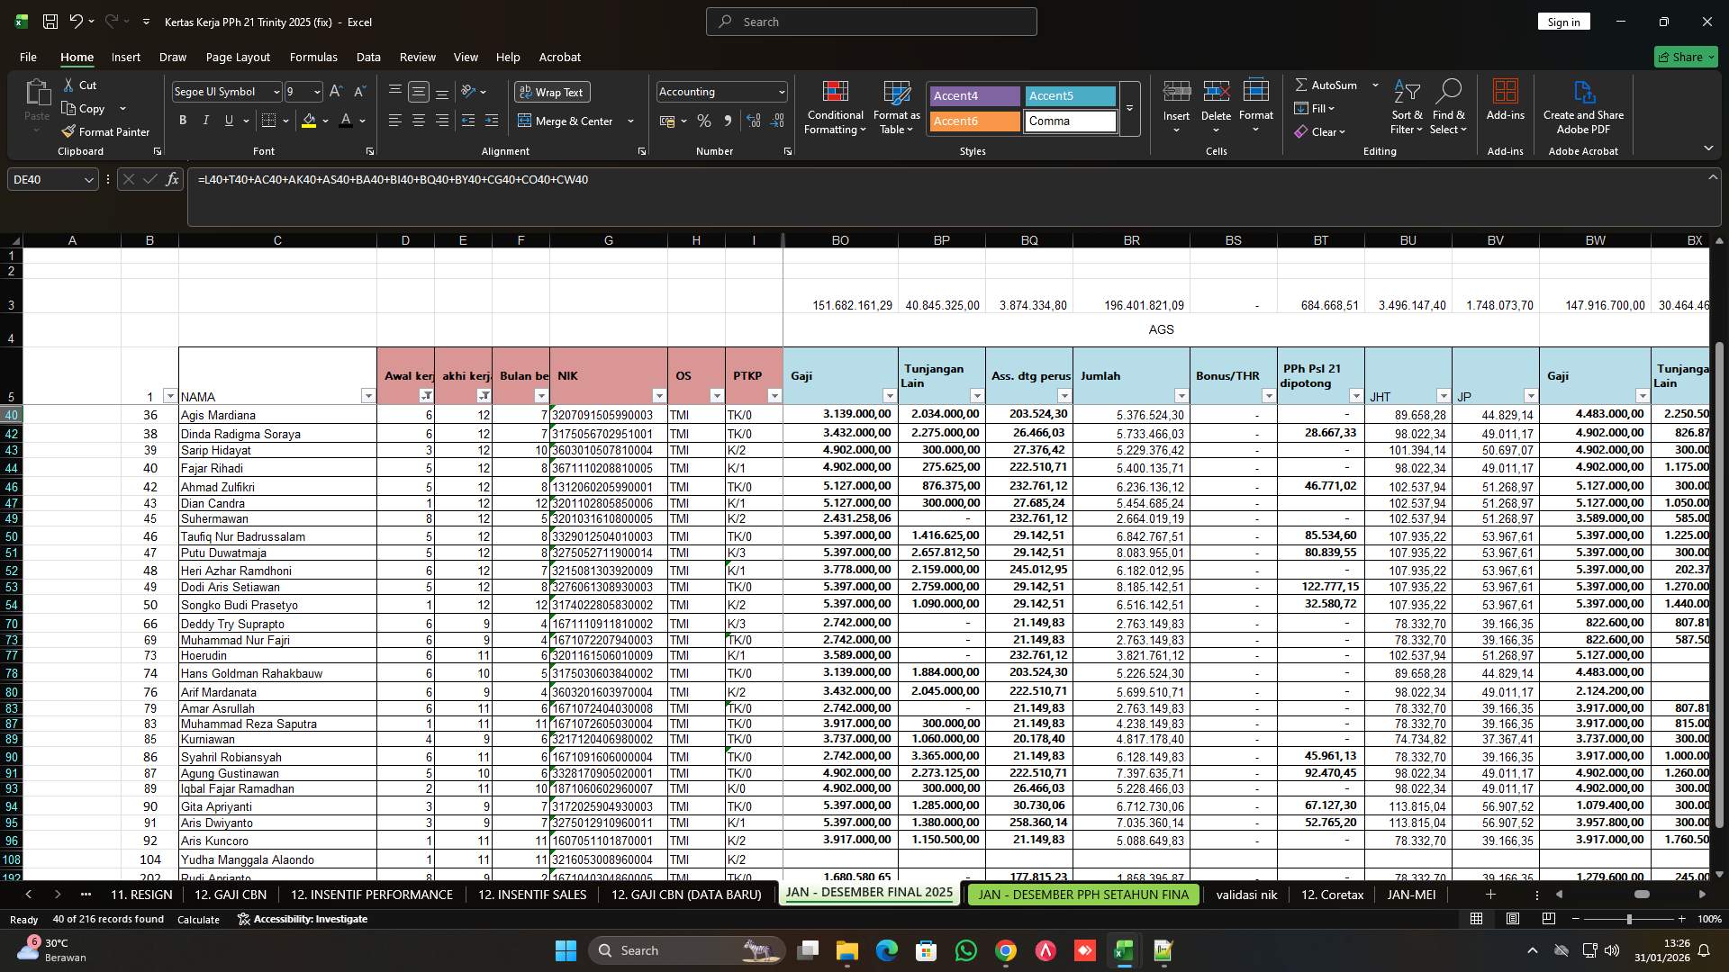This screenshot has height=972, width=1729.
Task: Open the 12. Coretax sheet tab
Action: click(1332, 895)
